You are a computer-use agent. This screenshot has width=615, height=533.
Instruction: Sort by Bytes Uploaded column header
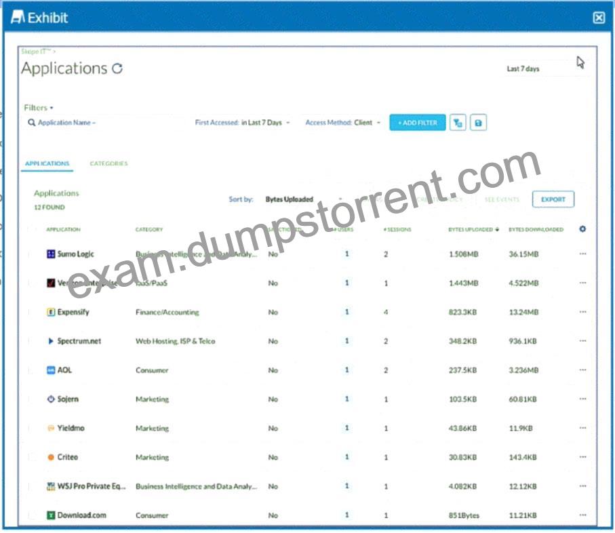click(473, 229)
